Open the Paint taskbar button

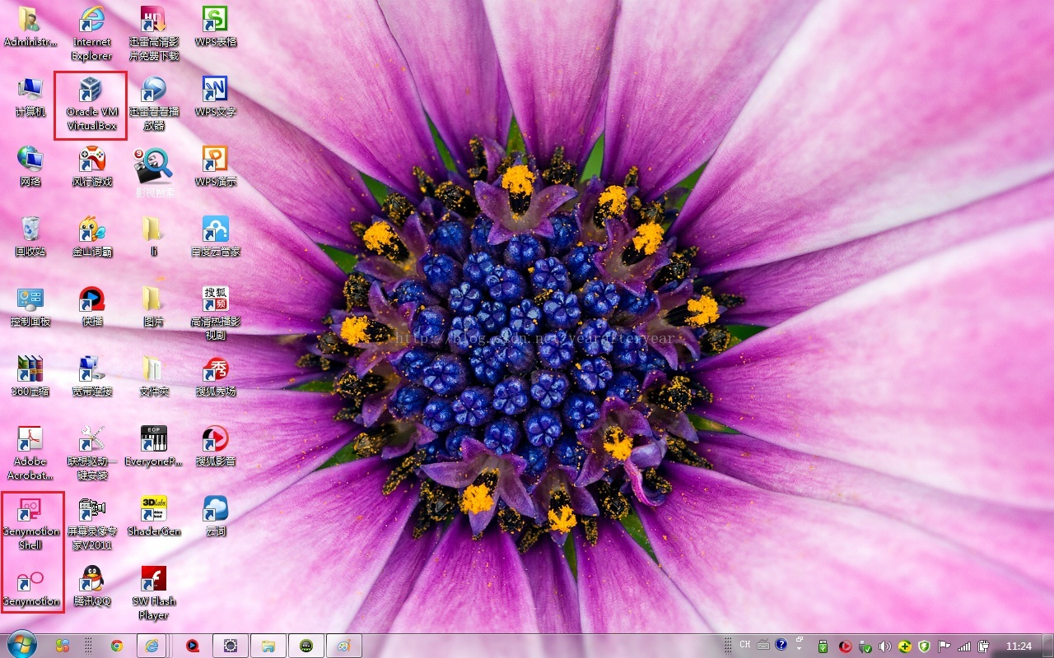(343, 646)
